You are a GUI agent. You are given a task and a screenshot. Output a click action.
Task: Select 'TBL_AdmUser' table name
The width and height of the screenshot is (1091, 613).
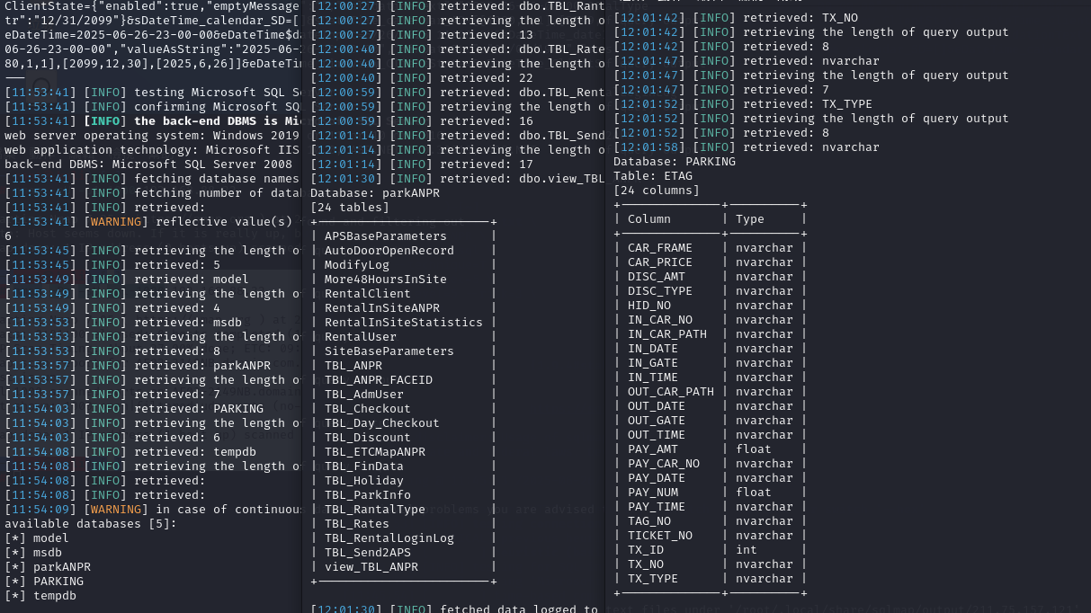364,395
